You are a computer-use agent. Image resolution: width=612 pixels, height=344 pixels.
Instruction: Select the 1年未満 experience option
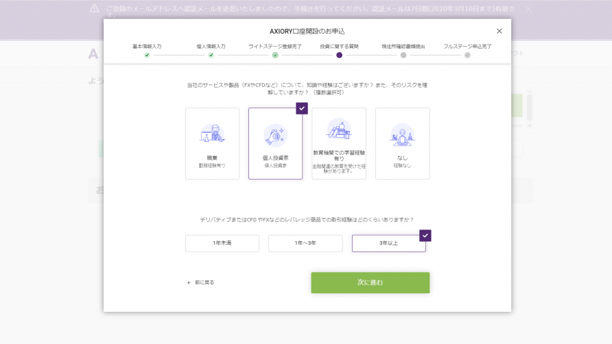222,243
